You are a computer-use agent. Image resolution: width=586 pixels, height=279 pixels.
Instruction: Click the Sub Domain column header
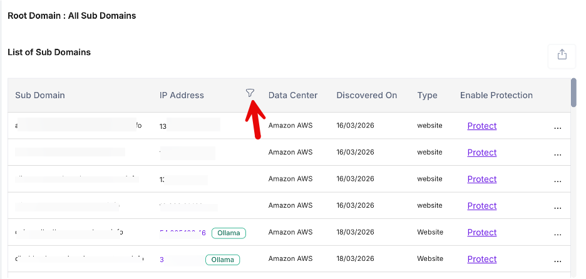[x=40, y=96]
